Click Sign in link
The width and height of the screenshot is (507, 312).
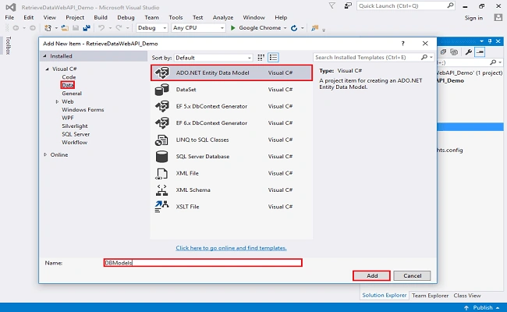473,18
